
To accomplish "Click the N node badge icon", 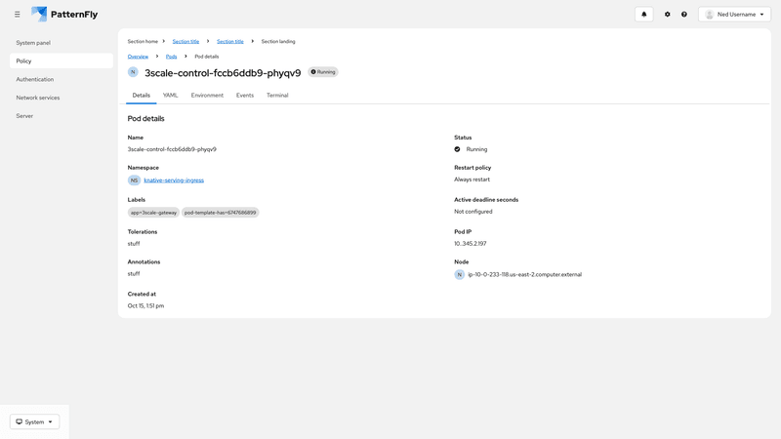I will coord(460,275).
